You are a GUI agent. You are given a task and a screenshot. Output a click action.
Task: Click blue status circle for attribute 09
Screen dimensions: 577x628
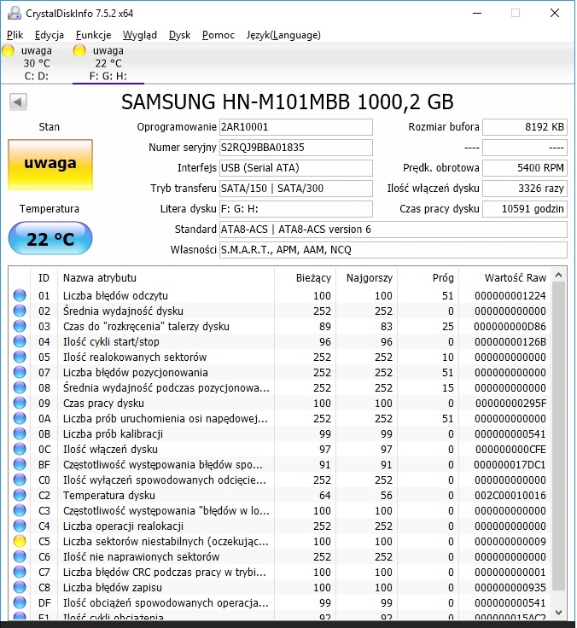(20, 403)
